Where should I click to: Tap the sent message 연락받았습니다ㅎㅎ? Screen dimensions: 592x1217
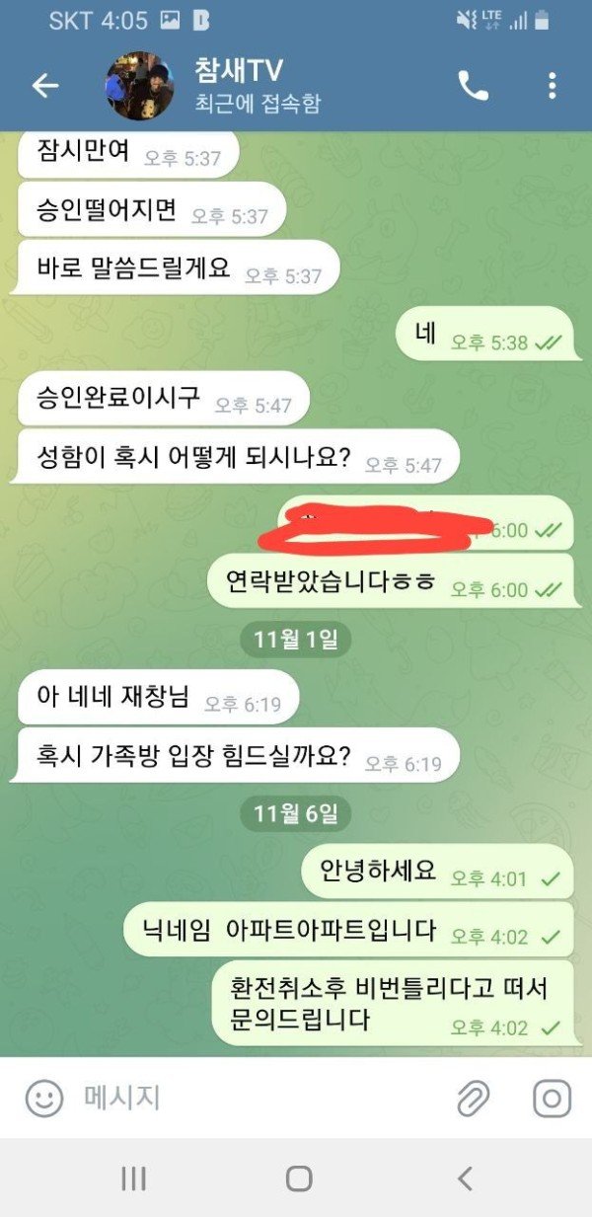[x=390, y=581]
